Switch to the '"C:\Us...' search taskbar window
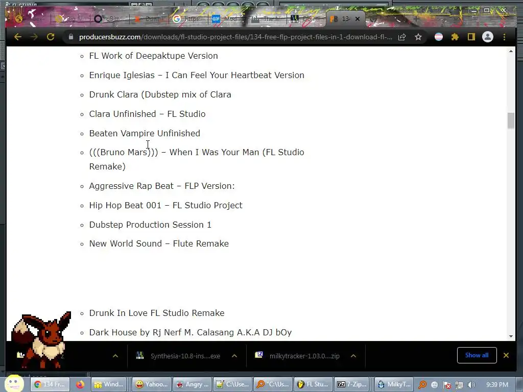Screen dimensions: 523x392 click(x=273, y=384)
